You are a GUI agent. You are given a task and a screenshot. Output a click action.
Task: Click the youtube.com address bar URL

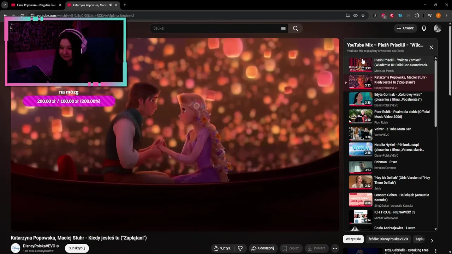click(85, 16)
